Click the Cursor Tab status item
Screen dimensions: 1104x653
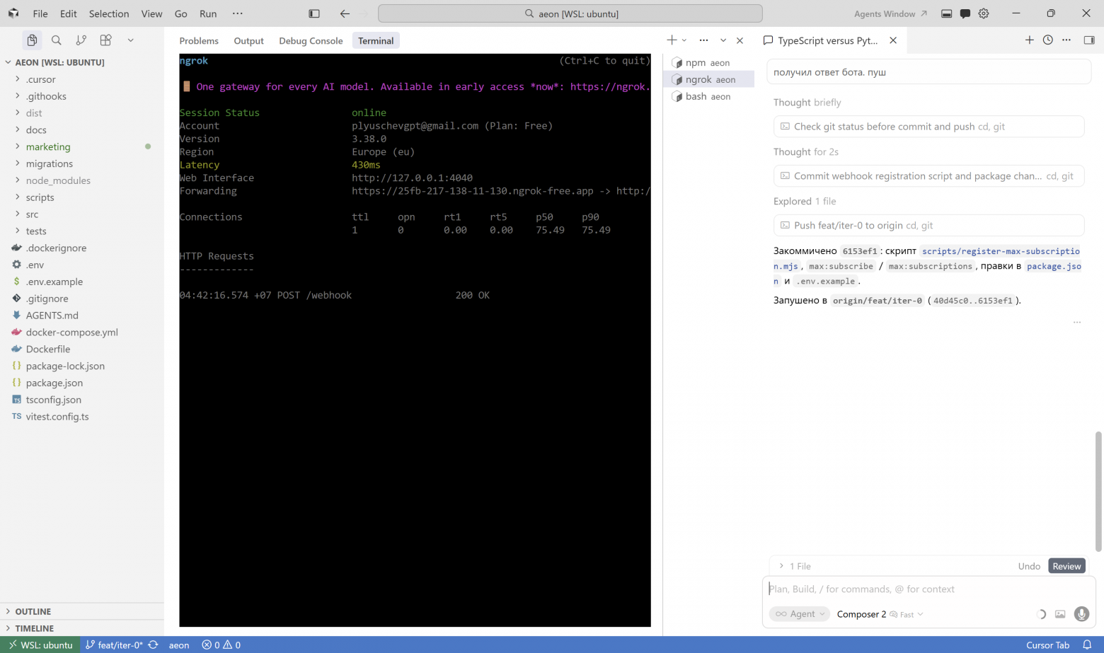[1047, 645]
